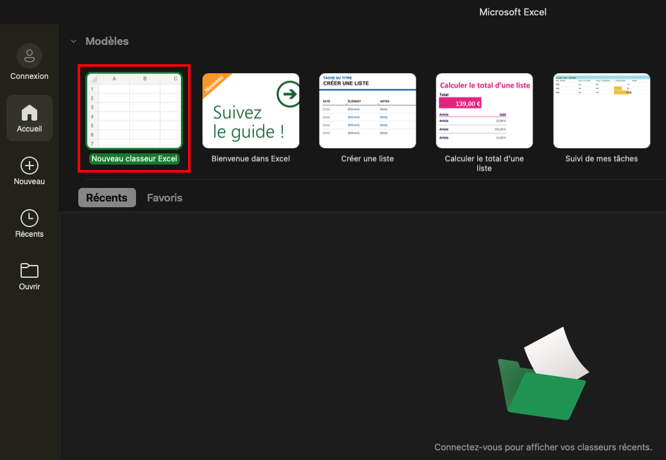Go to Accueil via the house icon

(30, 113)
